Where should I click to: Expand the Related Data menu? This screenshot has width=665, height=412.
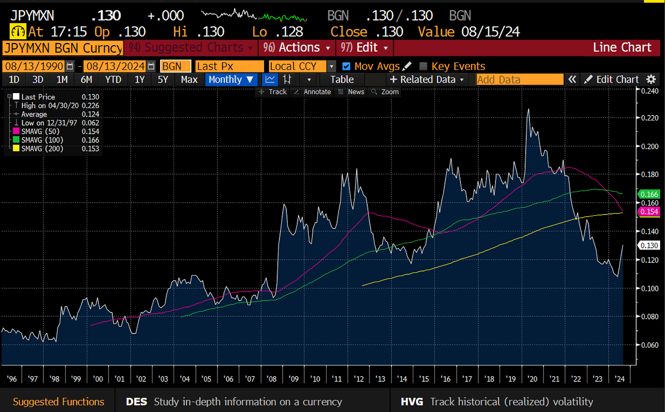click(x=427, y=79)
